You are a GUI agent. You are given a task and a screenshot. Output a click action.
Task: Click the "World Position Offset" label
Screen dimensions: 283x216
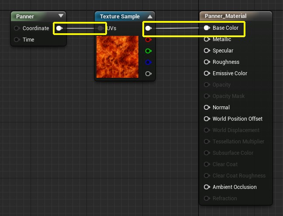(238, 119)
